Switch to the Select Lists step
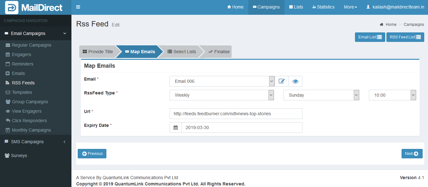Image resolution: width=428 pixels, height=187 pixels. point(182,52)
